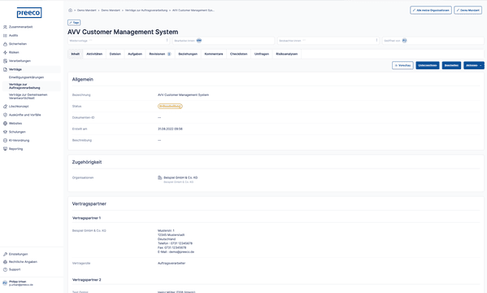Click the Einstellungen wrench icon
Image resolution: width=487 pixels, height=293 pixels.
pos(5,254)
